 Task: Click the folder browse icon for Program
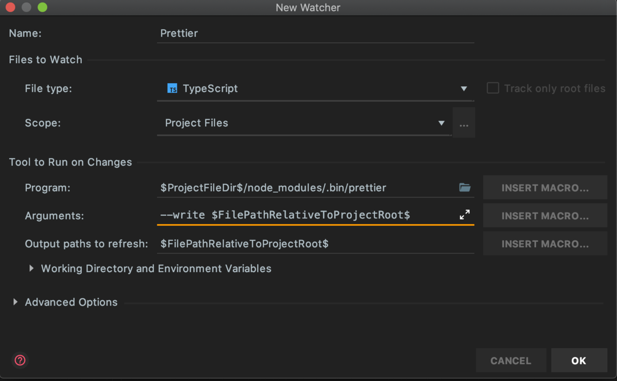point(465,188)
